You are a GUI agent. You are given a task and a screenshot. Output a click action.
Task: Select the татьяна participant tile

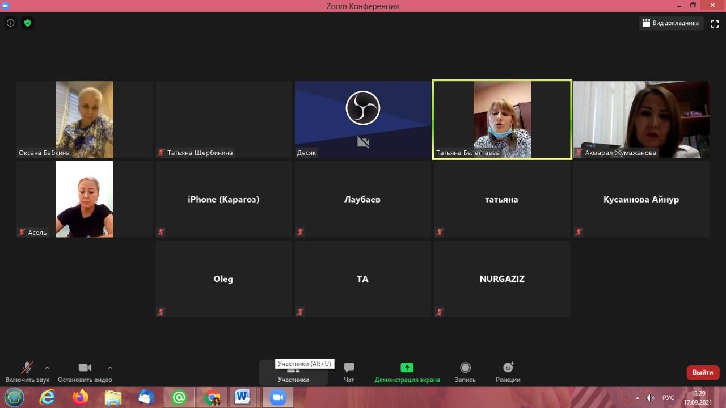pos(502,199)
